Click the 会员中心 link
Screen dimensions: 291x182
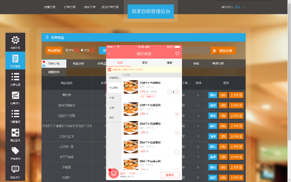click(227, 7)
